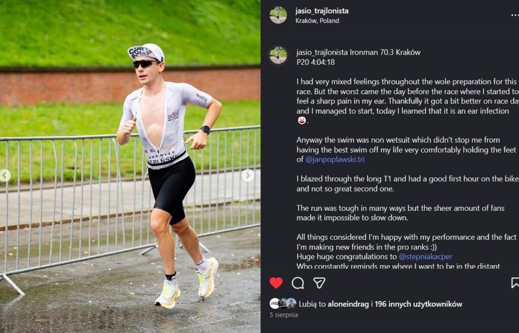Screen dimensions: 519x333
Task: Open aloneindrag profile from likes
Action: click(x=348, y=304)
